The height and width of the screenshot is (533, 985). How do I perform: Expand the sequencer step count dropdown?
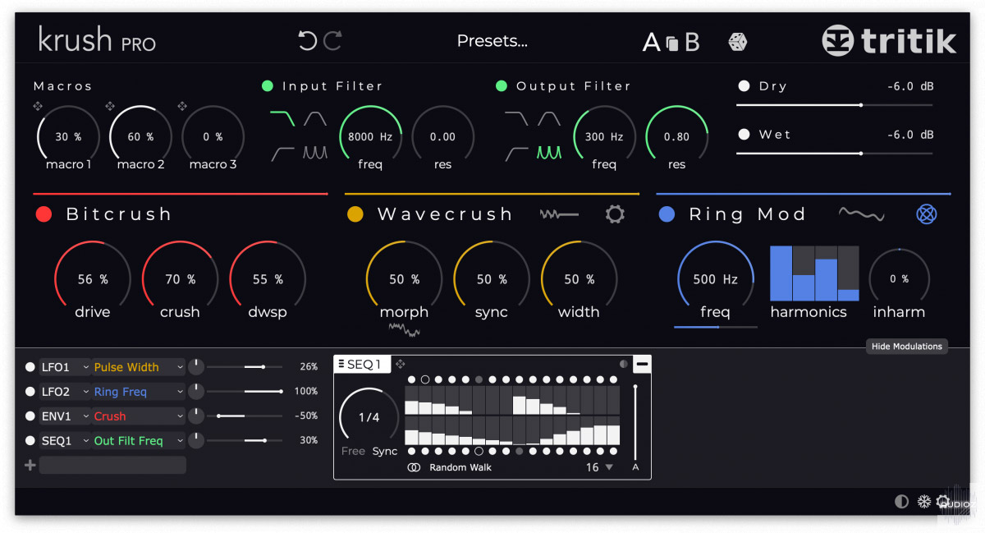(608, 467)
